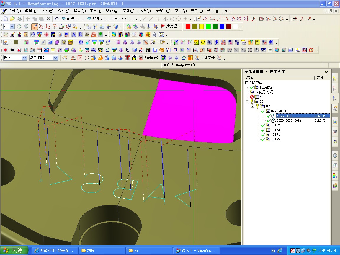
Task: Open the training graduation cap sidebar tab
Action: tap(335, 132)
